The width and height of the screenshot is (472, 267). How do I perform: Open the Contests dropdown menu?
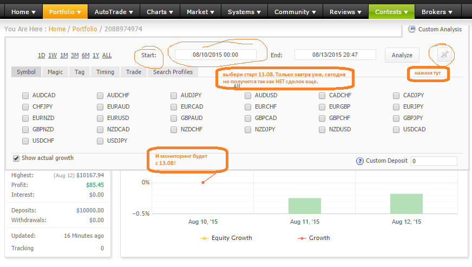click(x=391, y=12)
